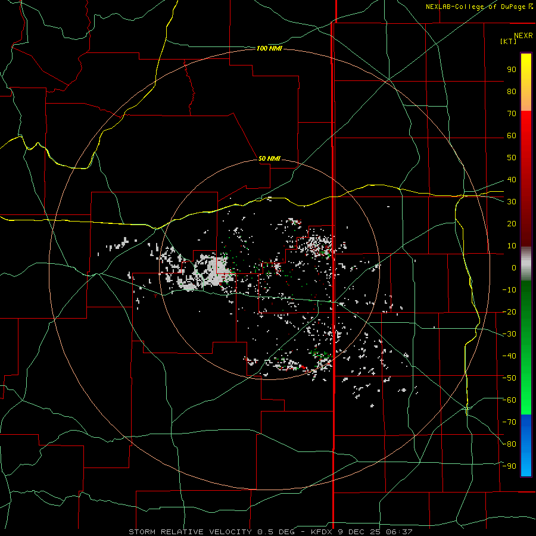
Task: Select the positive 70 scale value
Action: pos(512,114)
